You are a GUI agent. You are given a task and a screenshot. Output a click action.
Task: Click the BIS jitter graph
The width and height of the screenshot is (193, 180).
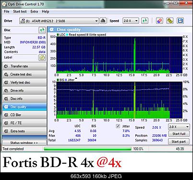click(x=120, y=100)
